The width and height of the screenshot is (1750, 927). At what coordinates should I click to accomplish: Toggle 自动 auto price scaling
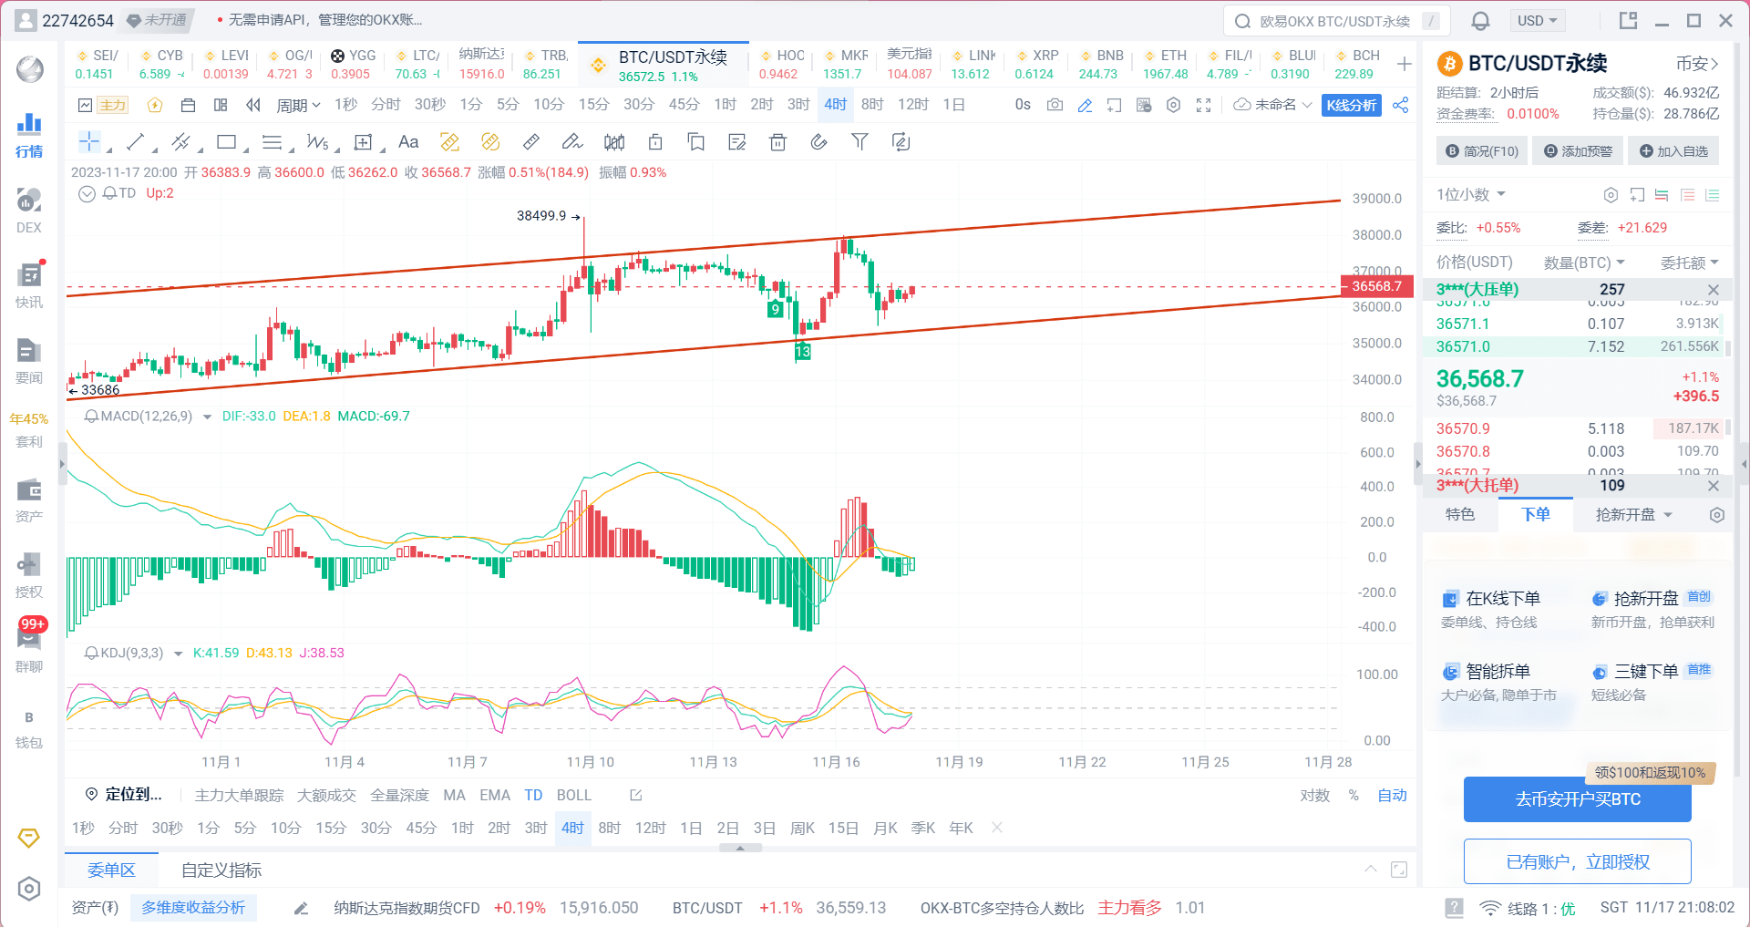click(x=1392, y=795)
